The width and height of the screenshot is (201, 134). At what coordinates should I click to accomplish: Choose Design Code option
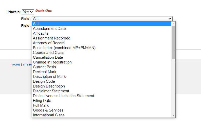44,81
